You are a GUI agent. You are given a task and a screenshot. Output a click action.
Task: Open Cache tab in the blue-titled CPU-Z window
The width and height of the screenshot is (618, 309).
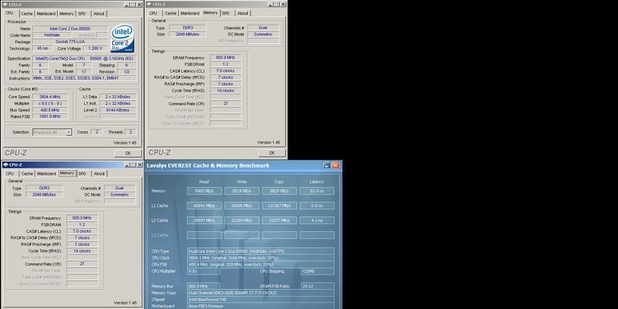point(27,174)
